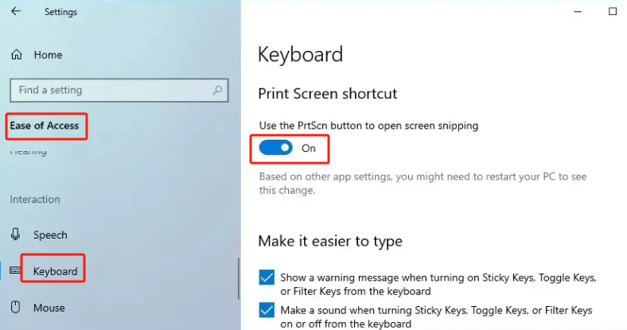Click the Settings window title text
The width and height of the screenshot is (627, 330).
click(x=61, y=12)
